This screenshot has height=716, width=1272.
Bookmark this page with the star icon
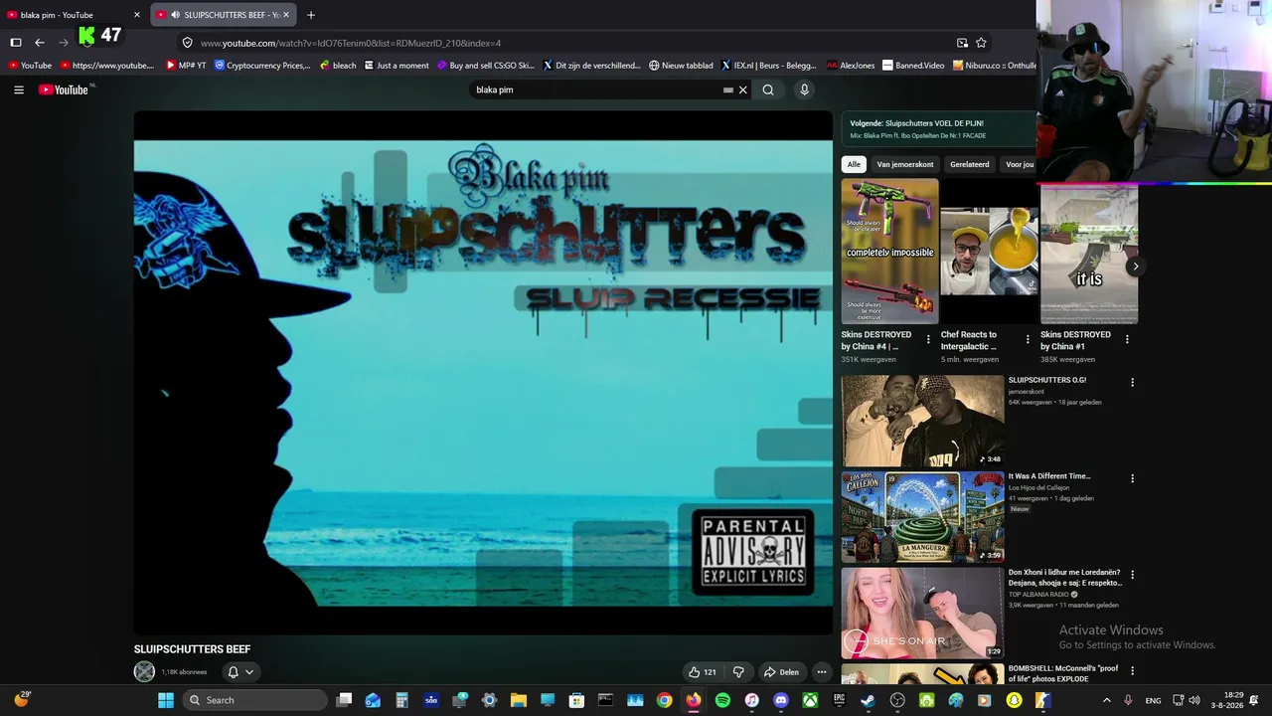tap(981, 43)
